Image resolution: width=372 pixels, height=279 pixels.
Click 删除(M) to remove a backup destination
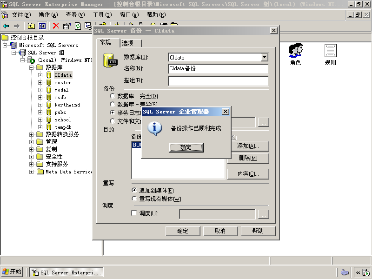[x=248, y=158]
